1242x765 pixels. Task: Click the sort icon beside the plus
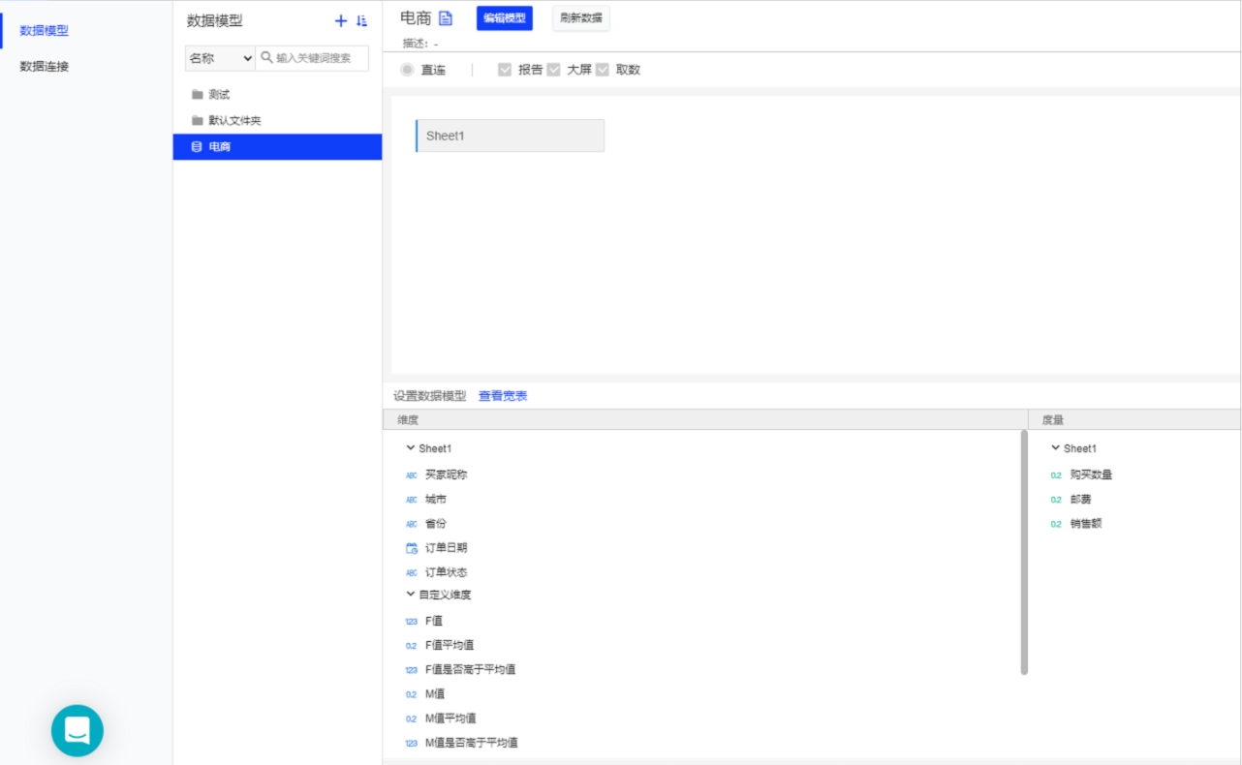tap(362, 21)
